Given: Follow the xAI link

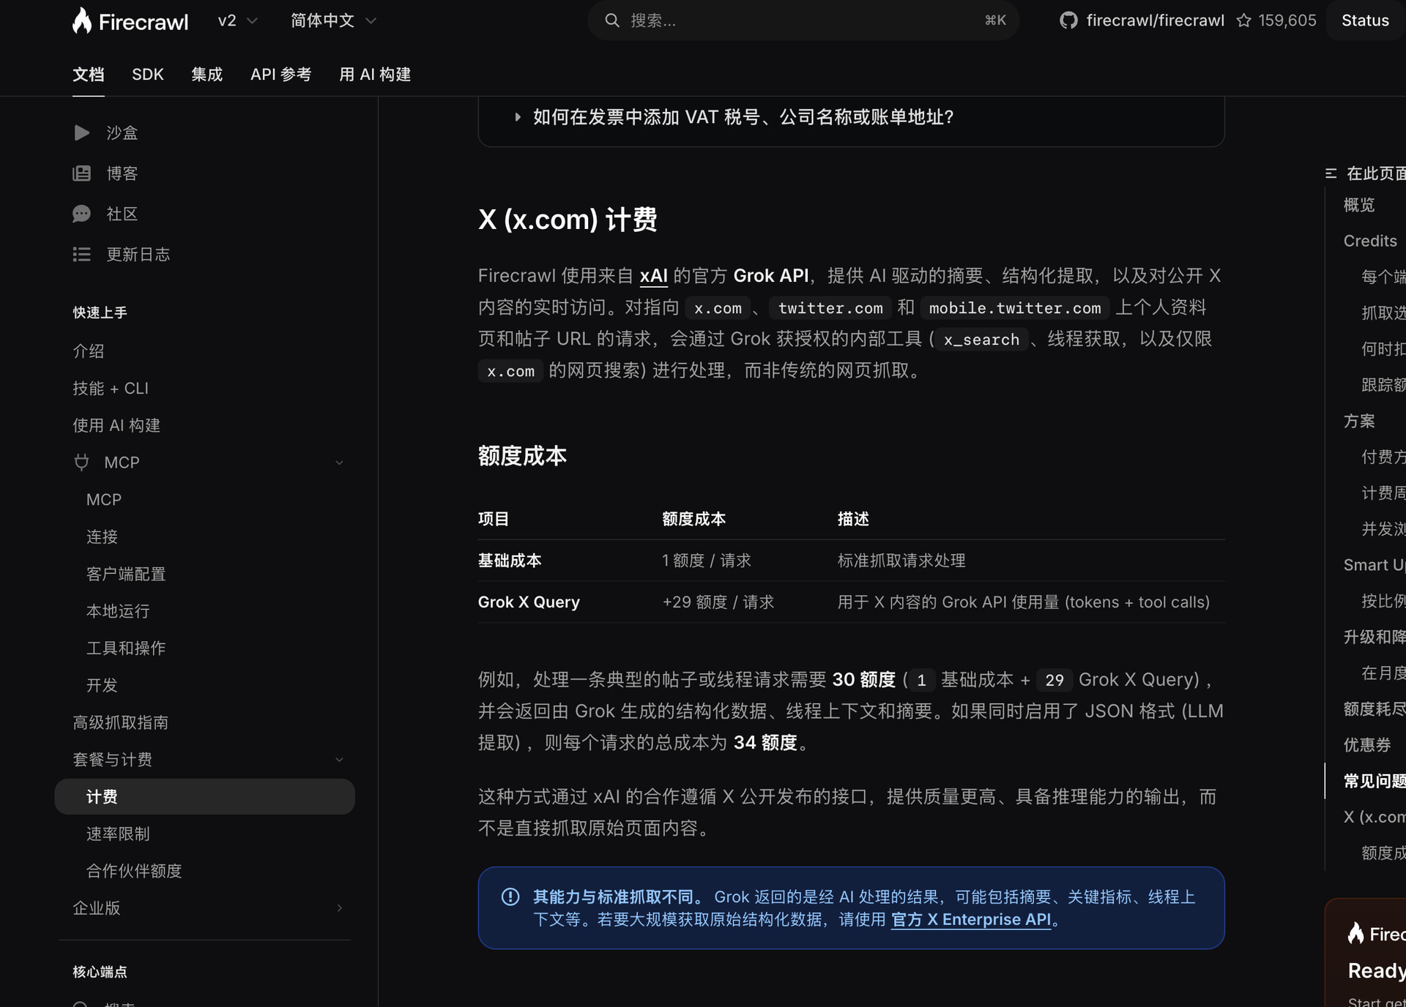Looking at the screenshot, I should point(653,276).
